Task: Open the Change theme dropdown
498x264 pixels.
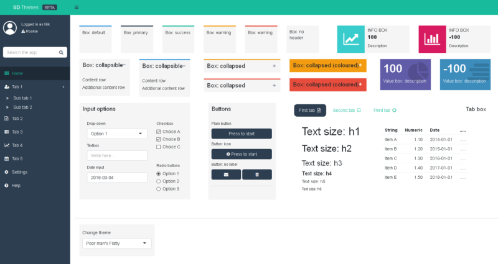Action: tap(117, 244)
